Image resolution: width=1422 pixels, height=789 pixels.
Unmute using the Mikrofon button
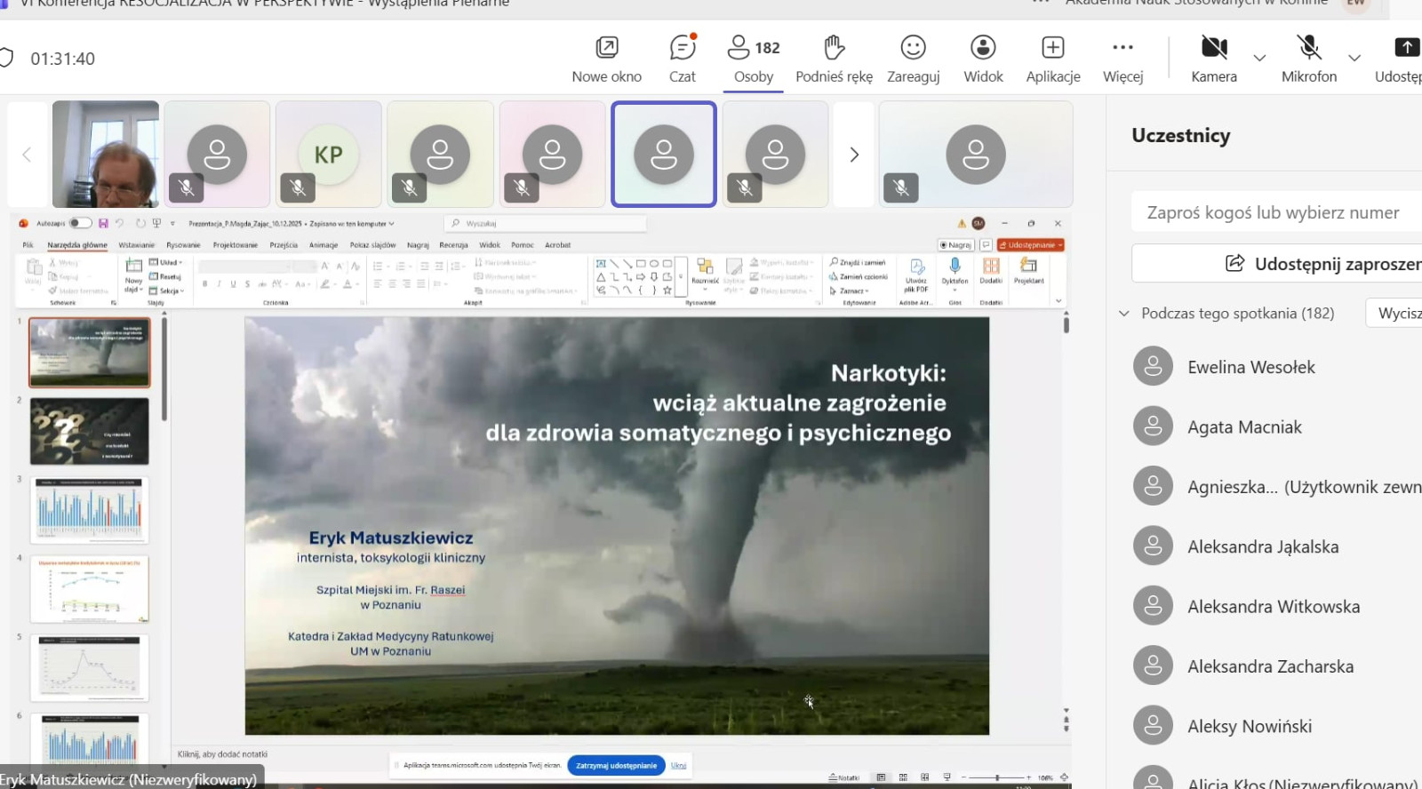[x=1308, y=57]
